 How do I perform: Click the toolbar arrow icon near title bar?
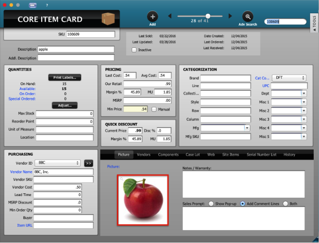32,5
